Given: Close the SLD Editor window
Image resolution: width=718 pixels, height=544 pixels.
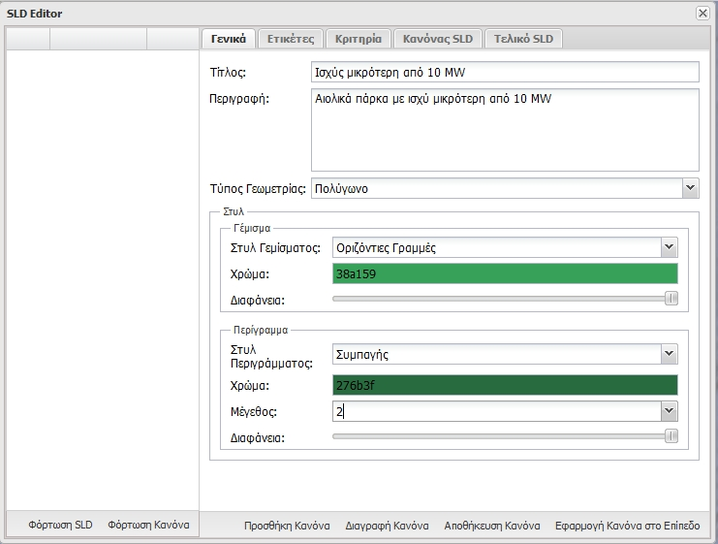Looking at the screenshot, I should pos(702,13).
